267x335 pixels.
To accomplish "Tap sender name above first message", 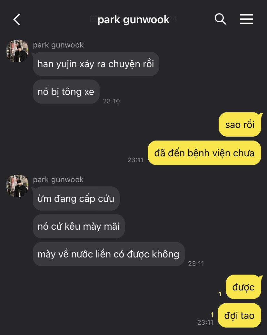I will [58, 45].
